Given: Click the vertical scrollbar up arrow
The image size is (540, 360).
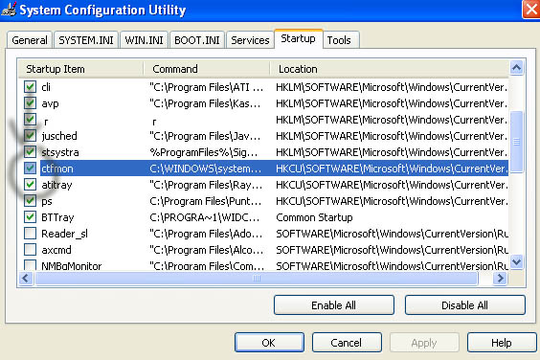Looking at the screenshot, I should [x=517, y=68].
